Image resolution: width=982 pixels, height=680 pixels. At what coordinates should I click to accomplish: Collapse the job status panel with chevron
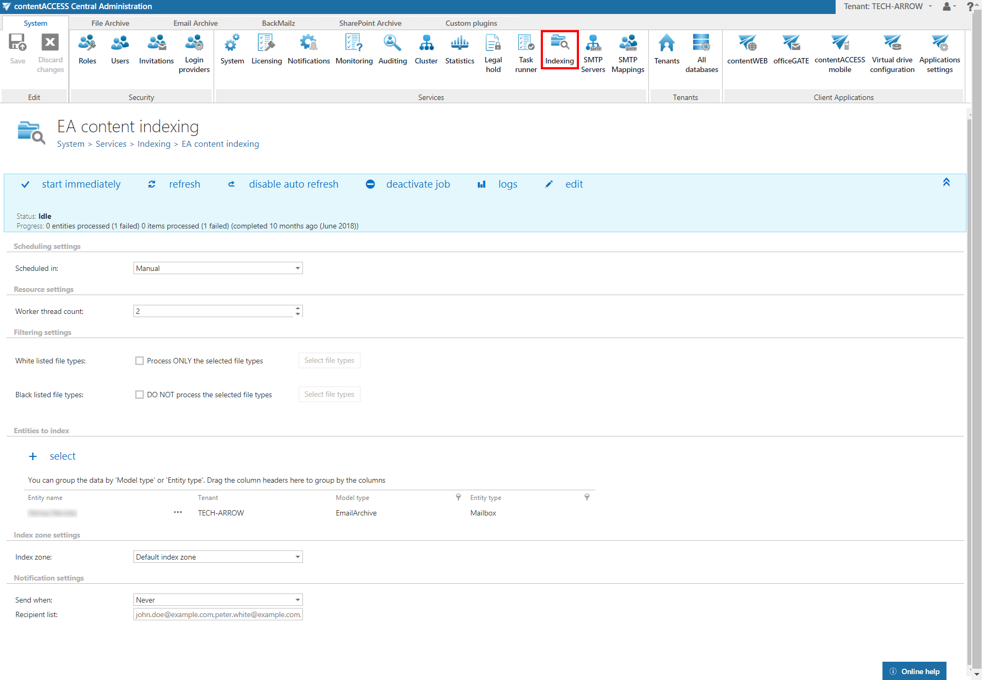click(946, 183)
